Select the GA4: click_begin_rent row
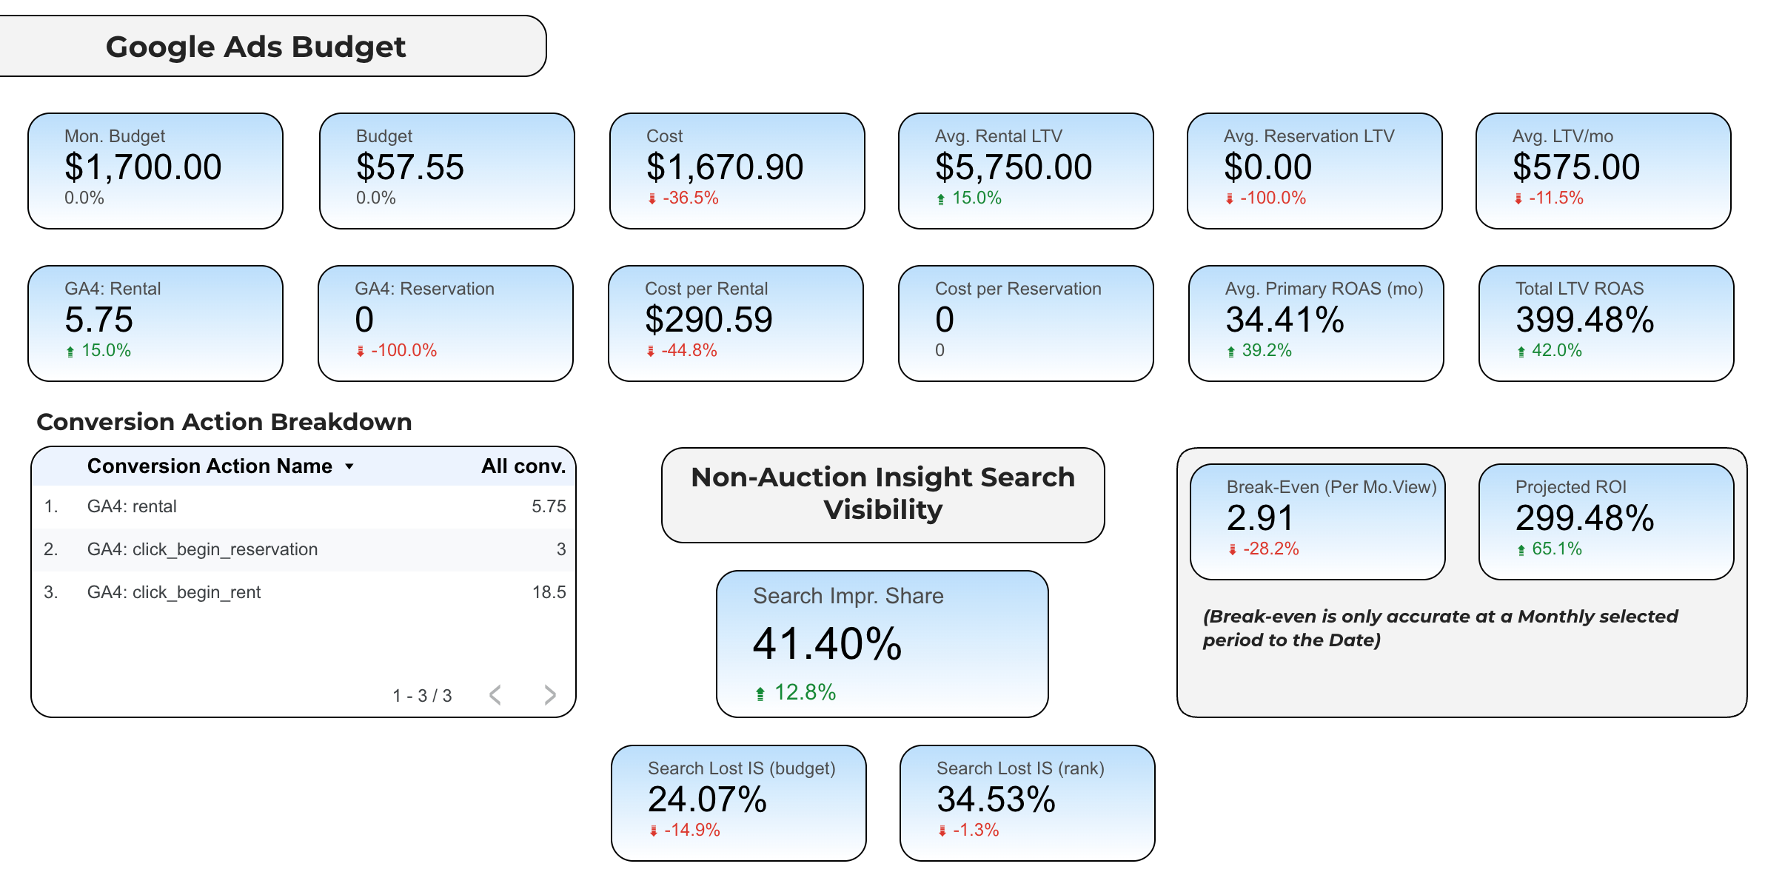 tap(304, 592)
